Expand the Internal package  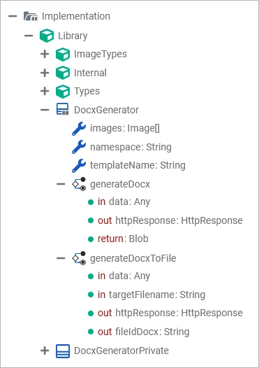[x=45, y=73]
